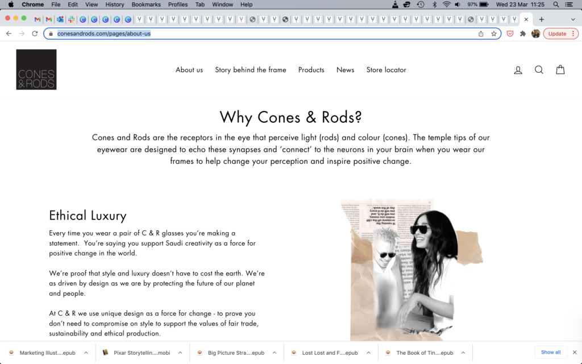
Task: Open the Apple menu
Action: 11,5
